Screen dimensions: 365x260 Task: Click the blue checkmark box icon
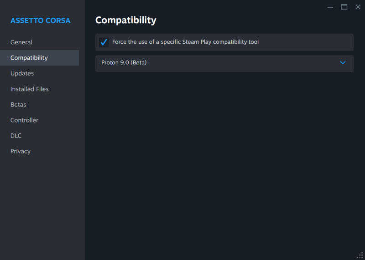pos(104,42)
